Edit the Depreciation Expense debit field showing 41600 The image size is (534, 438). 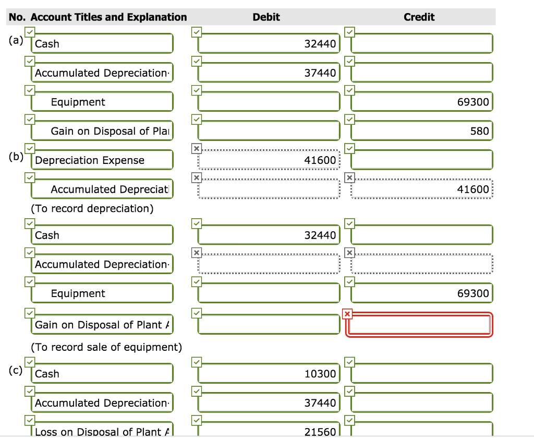[x=269, y=160]
